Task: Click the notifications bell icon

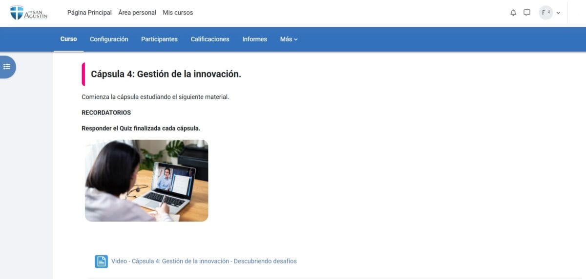Action: [x=513, y=13]
